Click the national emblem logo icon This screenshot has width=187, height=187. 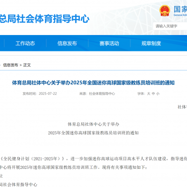[165, 11]
